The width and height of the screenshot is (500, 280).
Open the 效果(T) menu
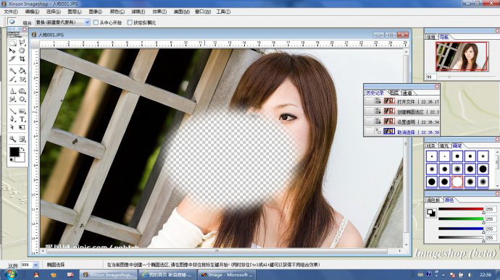[x=159, y=12]
